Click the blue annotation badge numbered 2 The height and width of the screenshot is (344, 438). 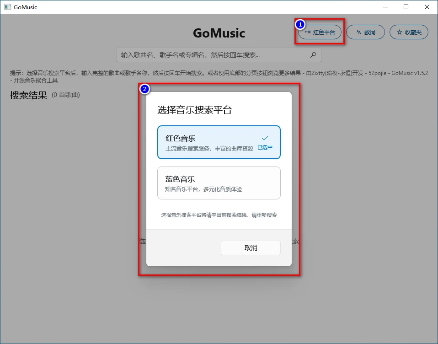(x=144, y=89)
